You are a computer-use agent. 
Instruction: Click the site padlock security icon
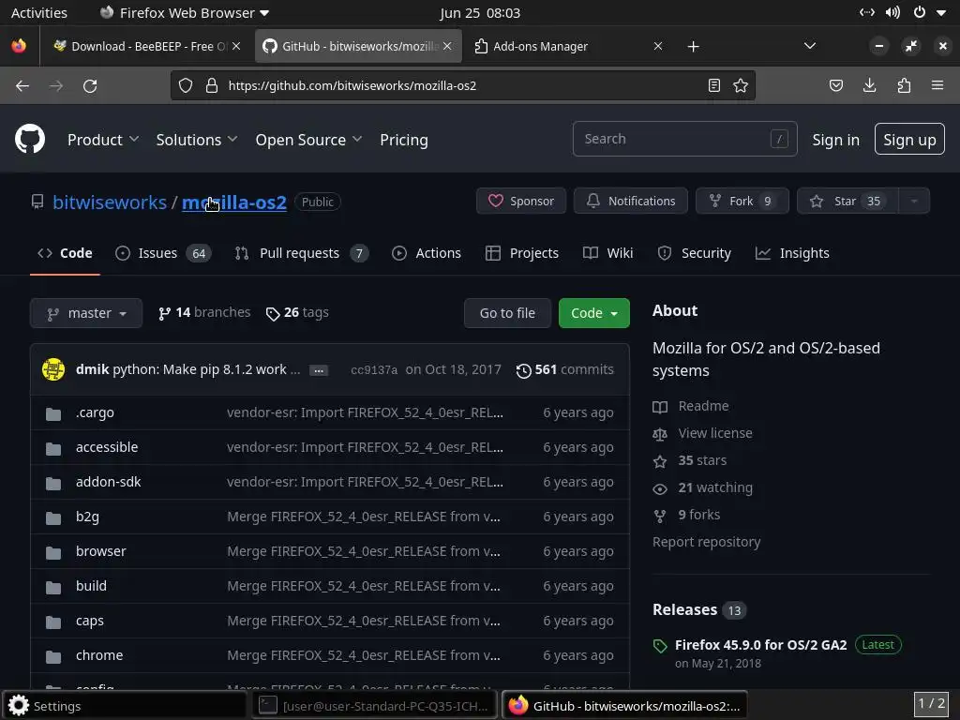pos(212,85)
